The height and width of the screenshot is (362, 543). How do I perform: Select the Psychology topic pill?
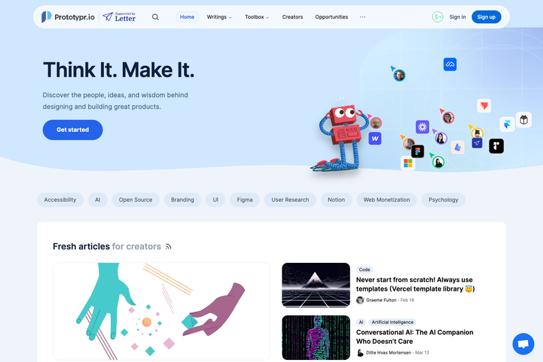(x=443, y=200)
